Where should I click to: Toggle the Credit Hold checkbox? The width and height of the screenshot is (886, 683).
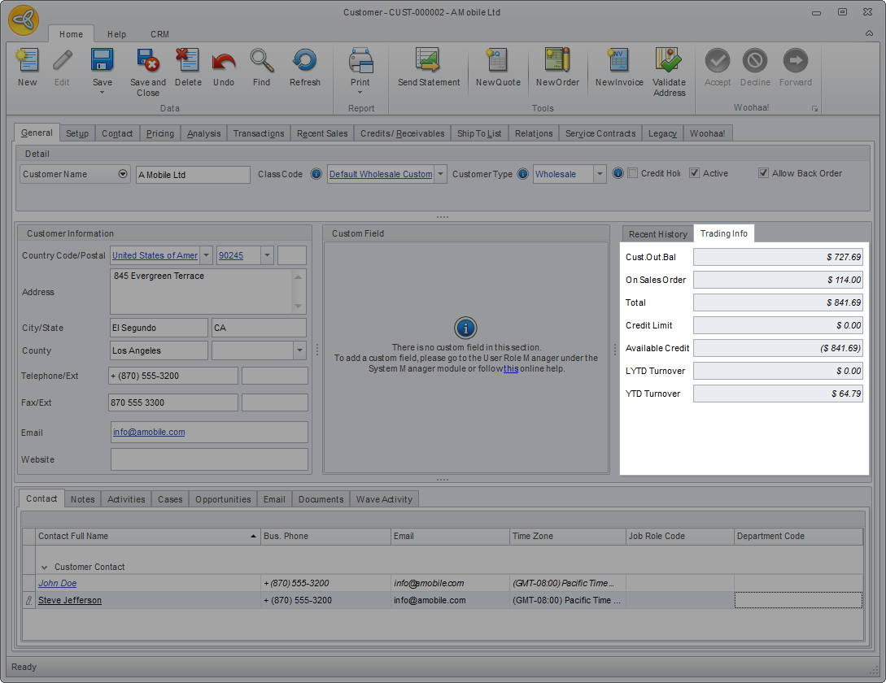[633, 173]
